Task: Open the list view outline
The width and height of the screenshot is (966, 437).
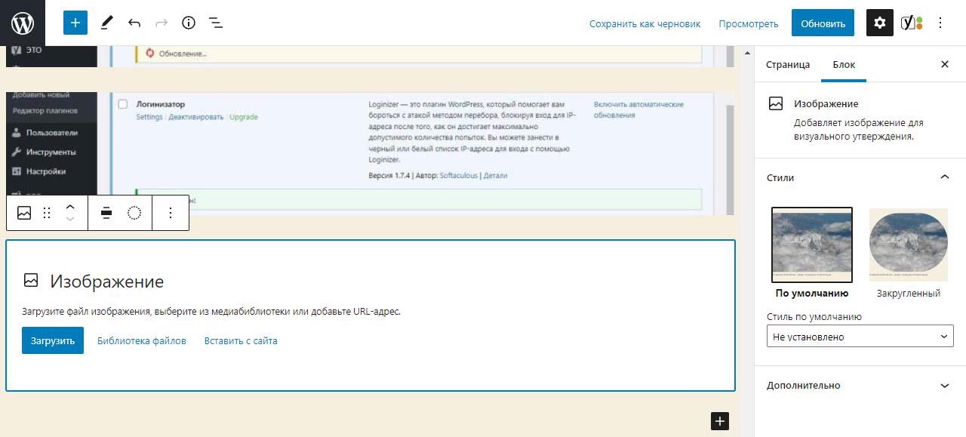Action: pos(216,23)
